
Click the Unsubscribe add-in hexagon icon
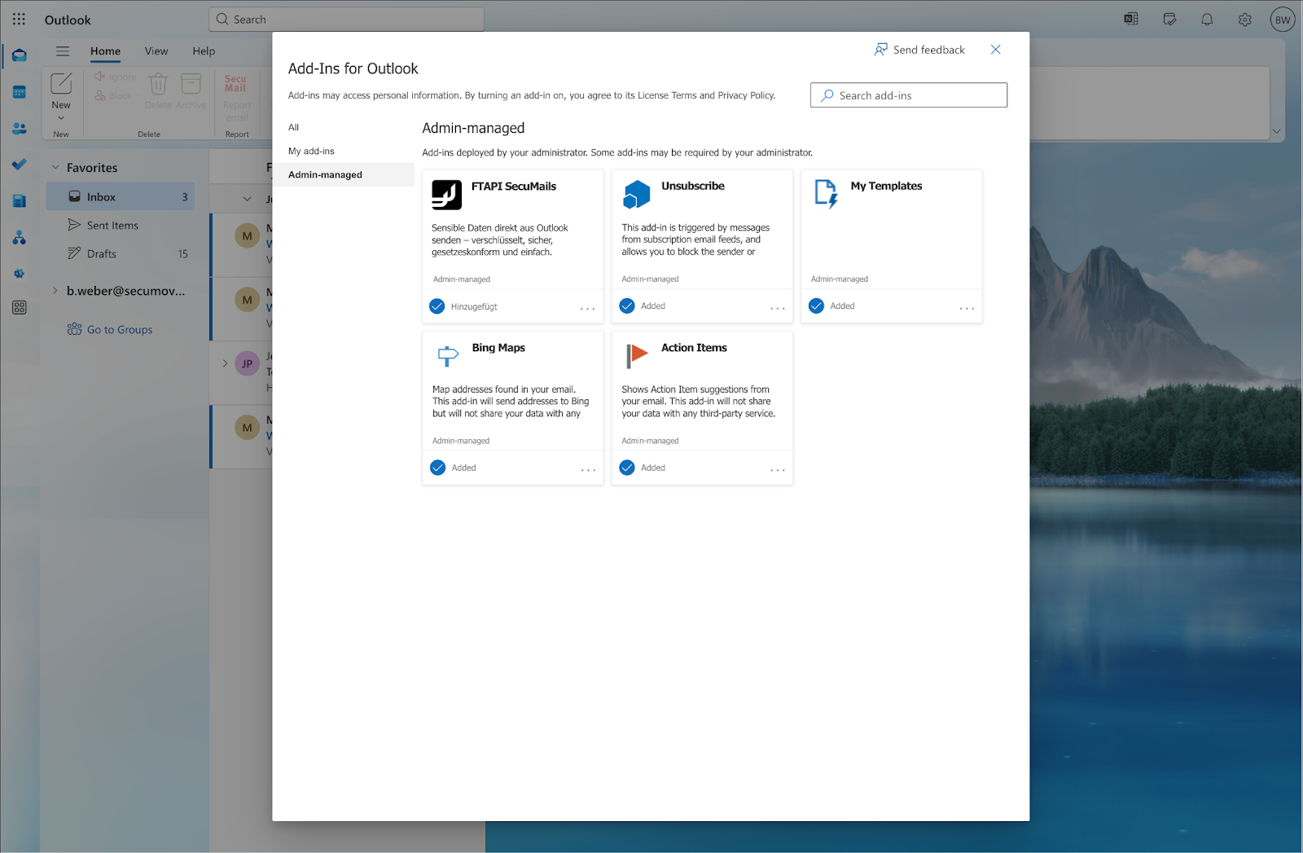(636, 195)
